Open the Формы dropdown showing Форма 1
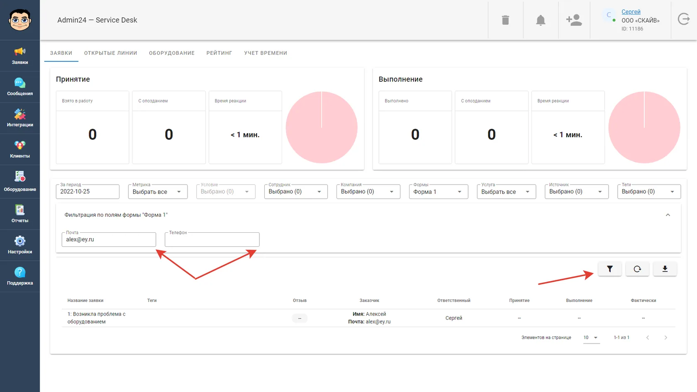Viewport: 697px width, 392px height. click(439, 192)
